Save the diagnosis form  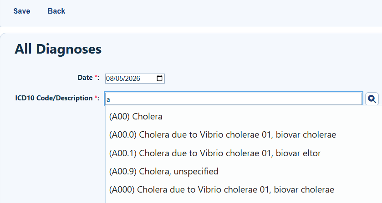(x=22, y=11)
